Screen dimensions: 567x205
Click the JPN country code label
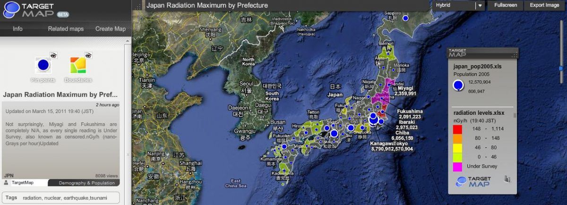pyautogui.click(x=9, y=175)
